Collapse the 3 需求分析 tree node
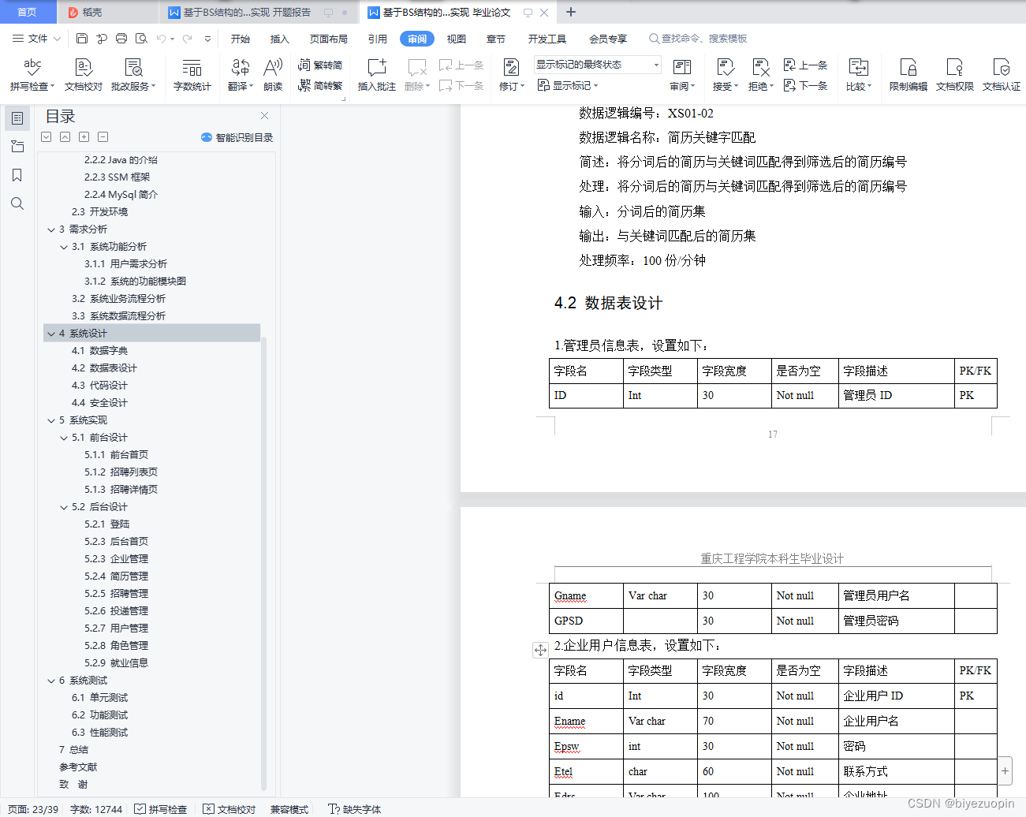1026x817 pixels. tap(51, 229)
